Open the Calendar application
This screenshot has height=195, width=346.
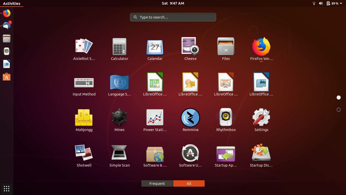155,49
